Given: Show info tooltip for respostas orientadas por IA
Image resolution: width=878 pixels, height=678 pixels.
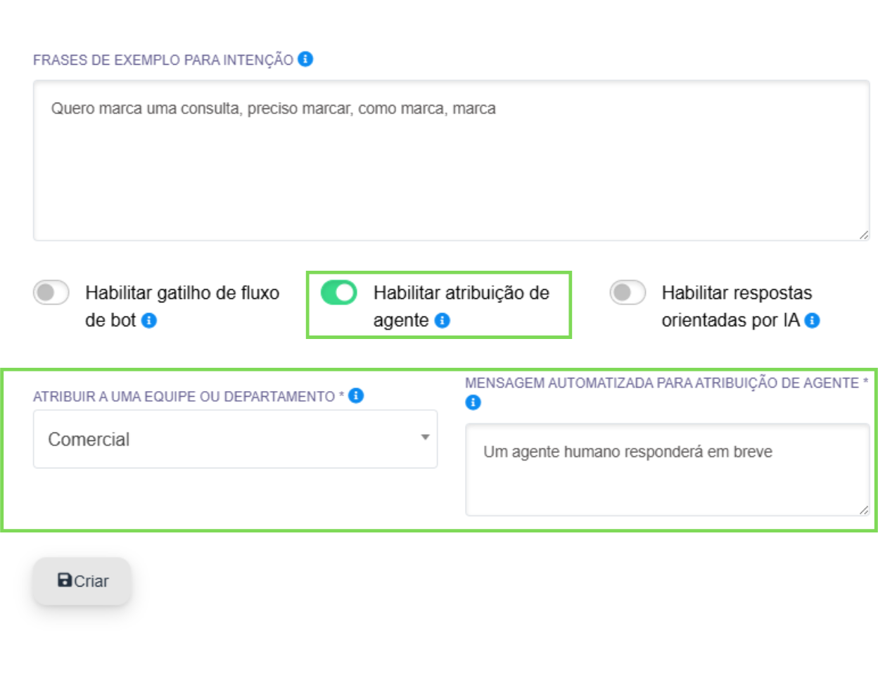Looking at the screenshot, I should (x=813, y=321).
